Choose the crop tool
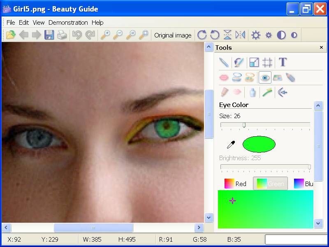329x247 pixels. point(267,63)
